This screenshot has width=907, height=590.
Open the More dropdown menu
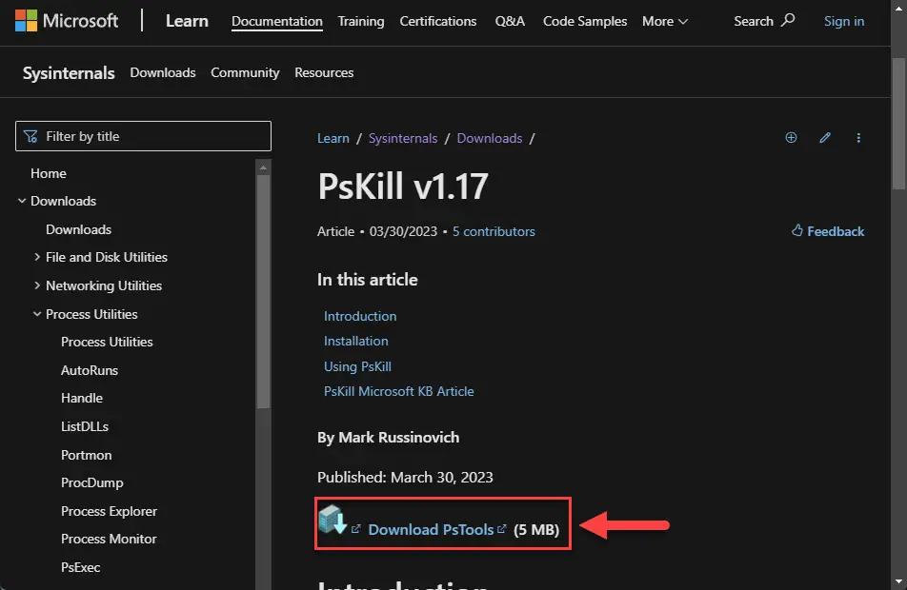[x=665, y=21]
